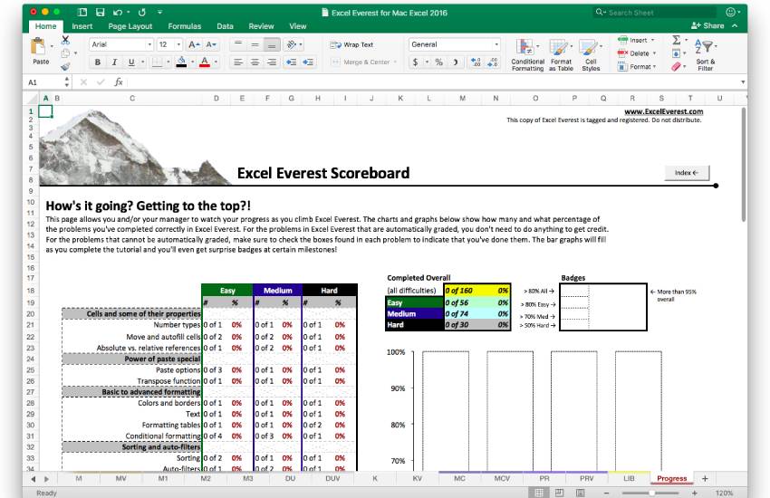The image size is (770, 498).
Task: Click the fill color swatch
Action: point(181,62)
